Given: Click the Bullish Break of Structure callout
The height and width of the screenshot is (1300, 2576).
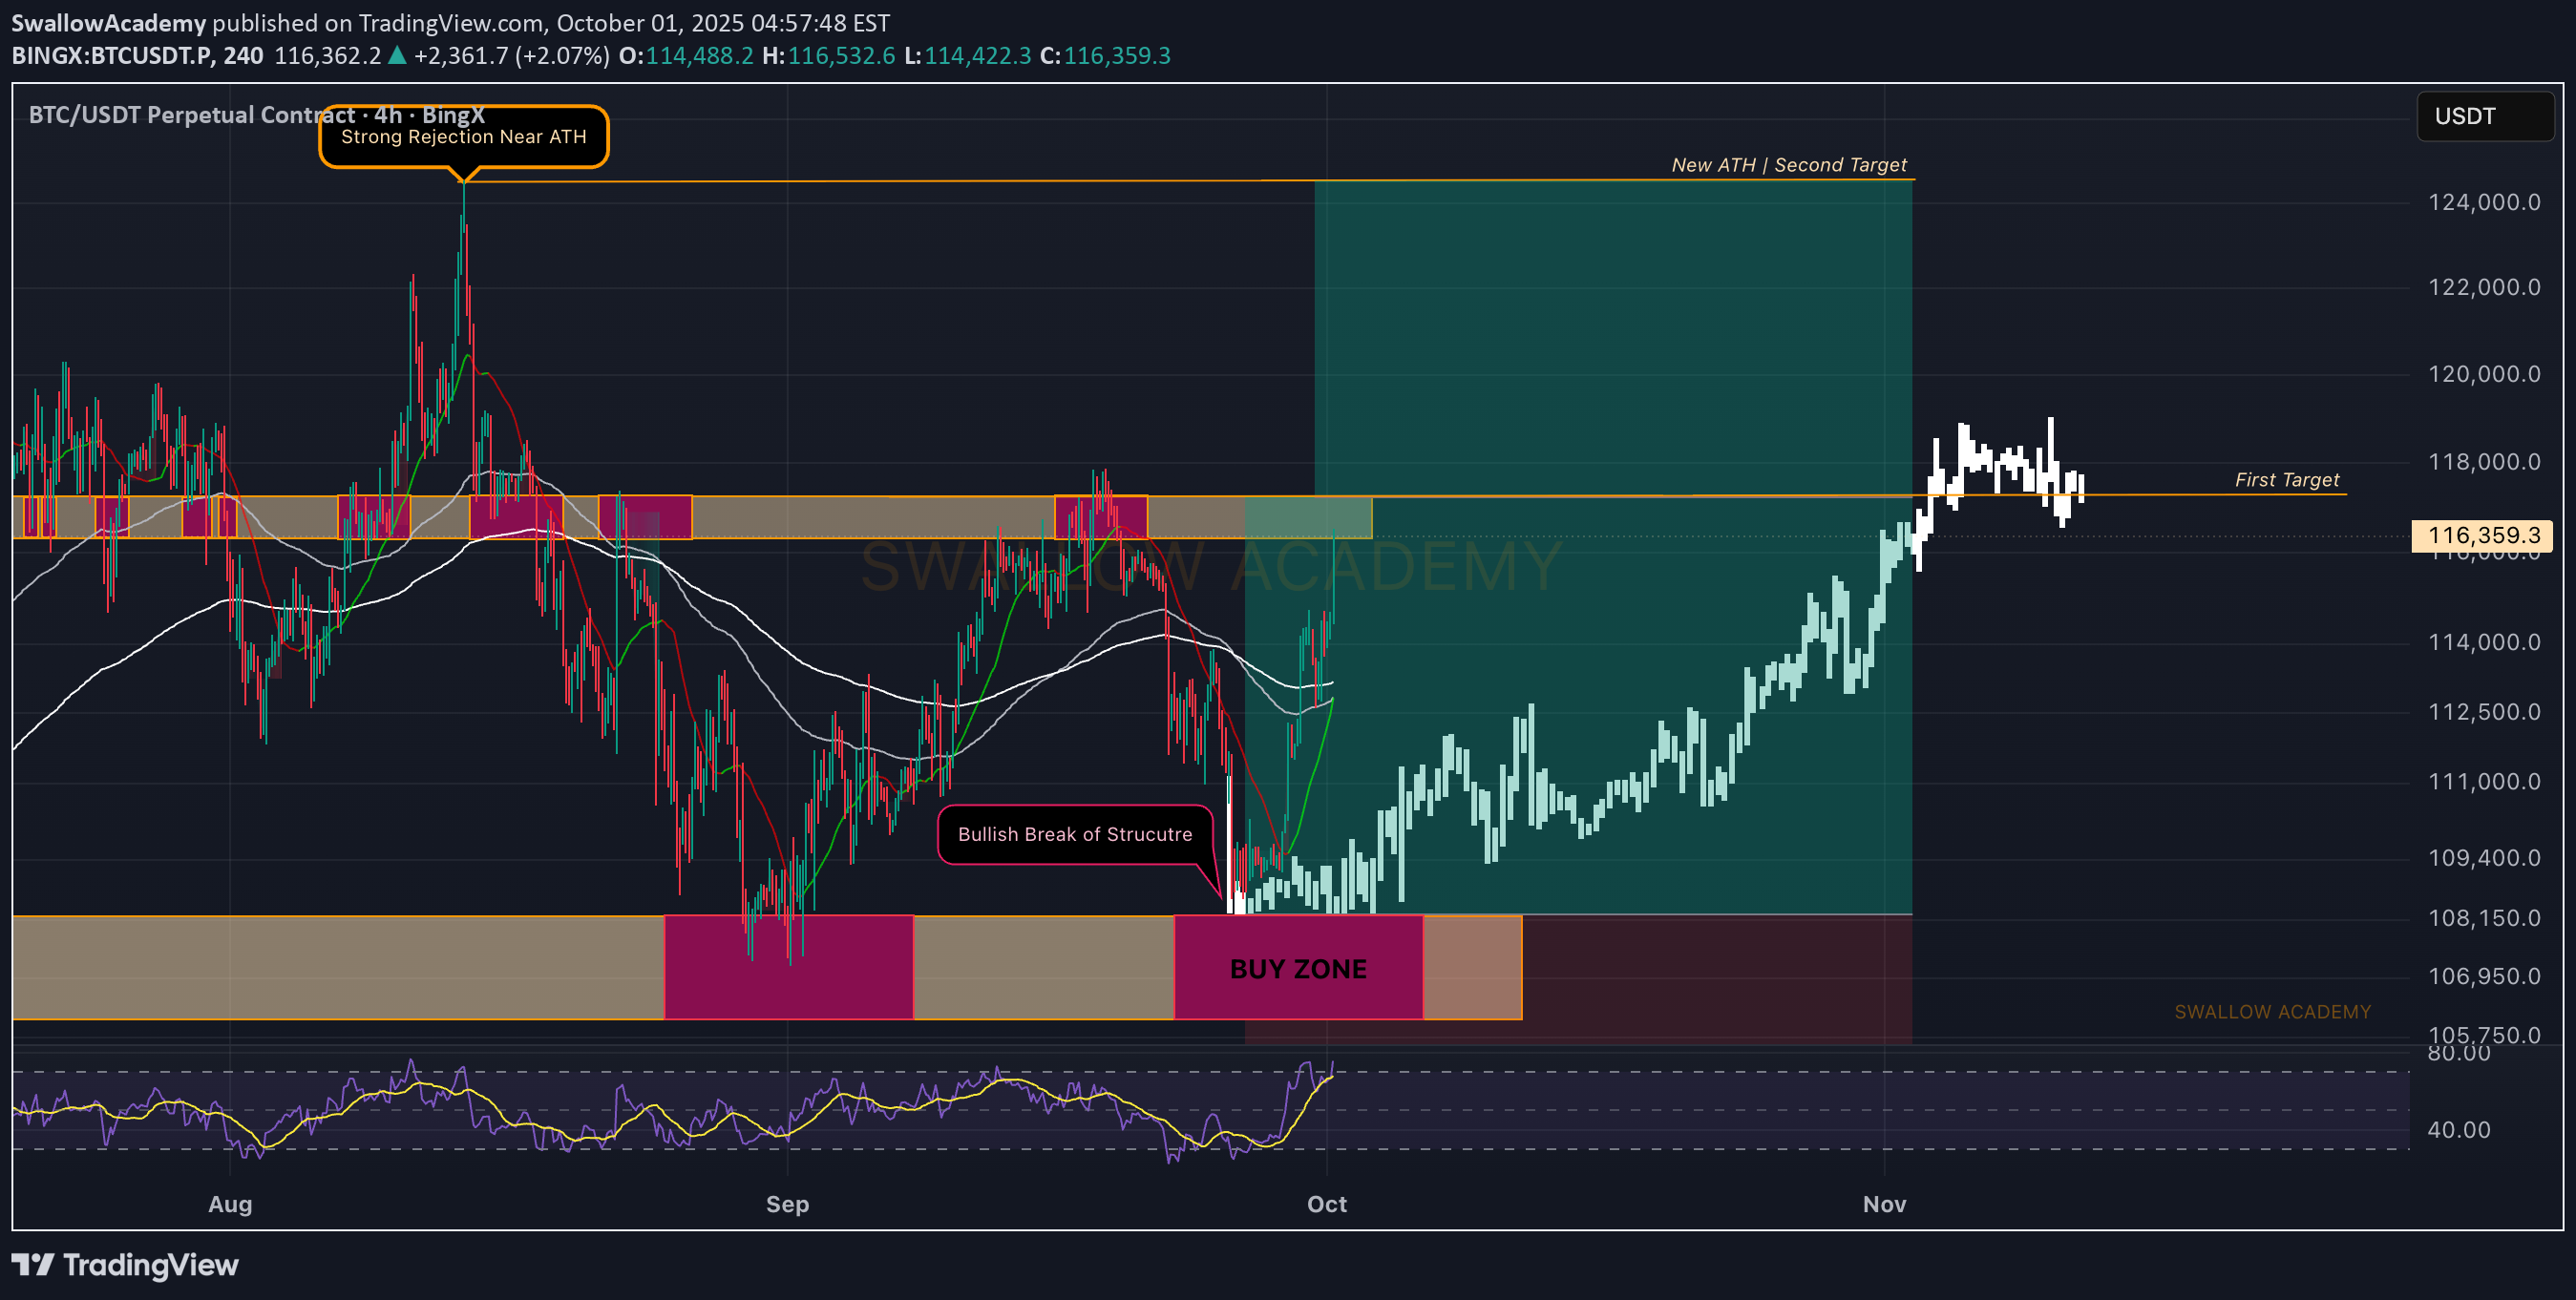Looking at the screenshot, I should [x=1074, y=834].
